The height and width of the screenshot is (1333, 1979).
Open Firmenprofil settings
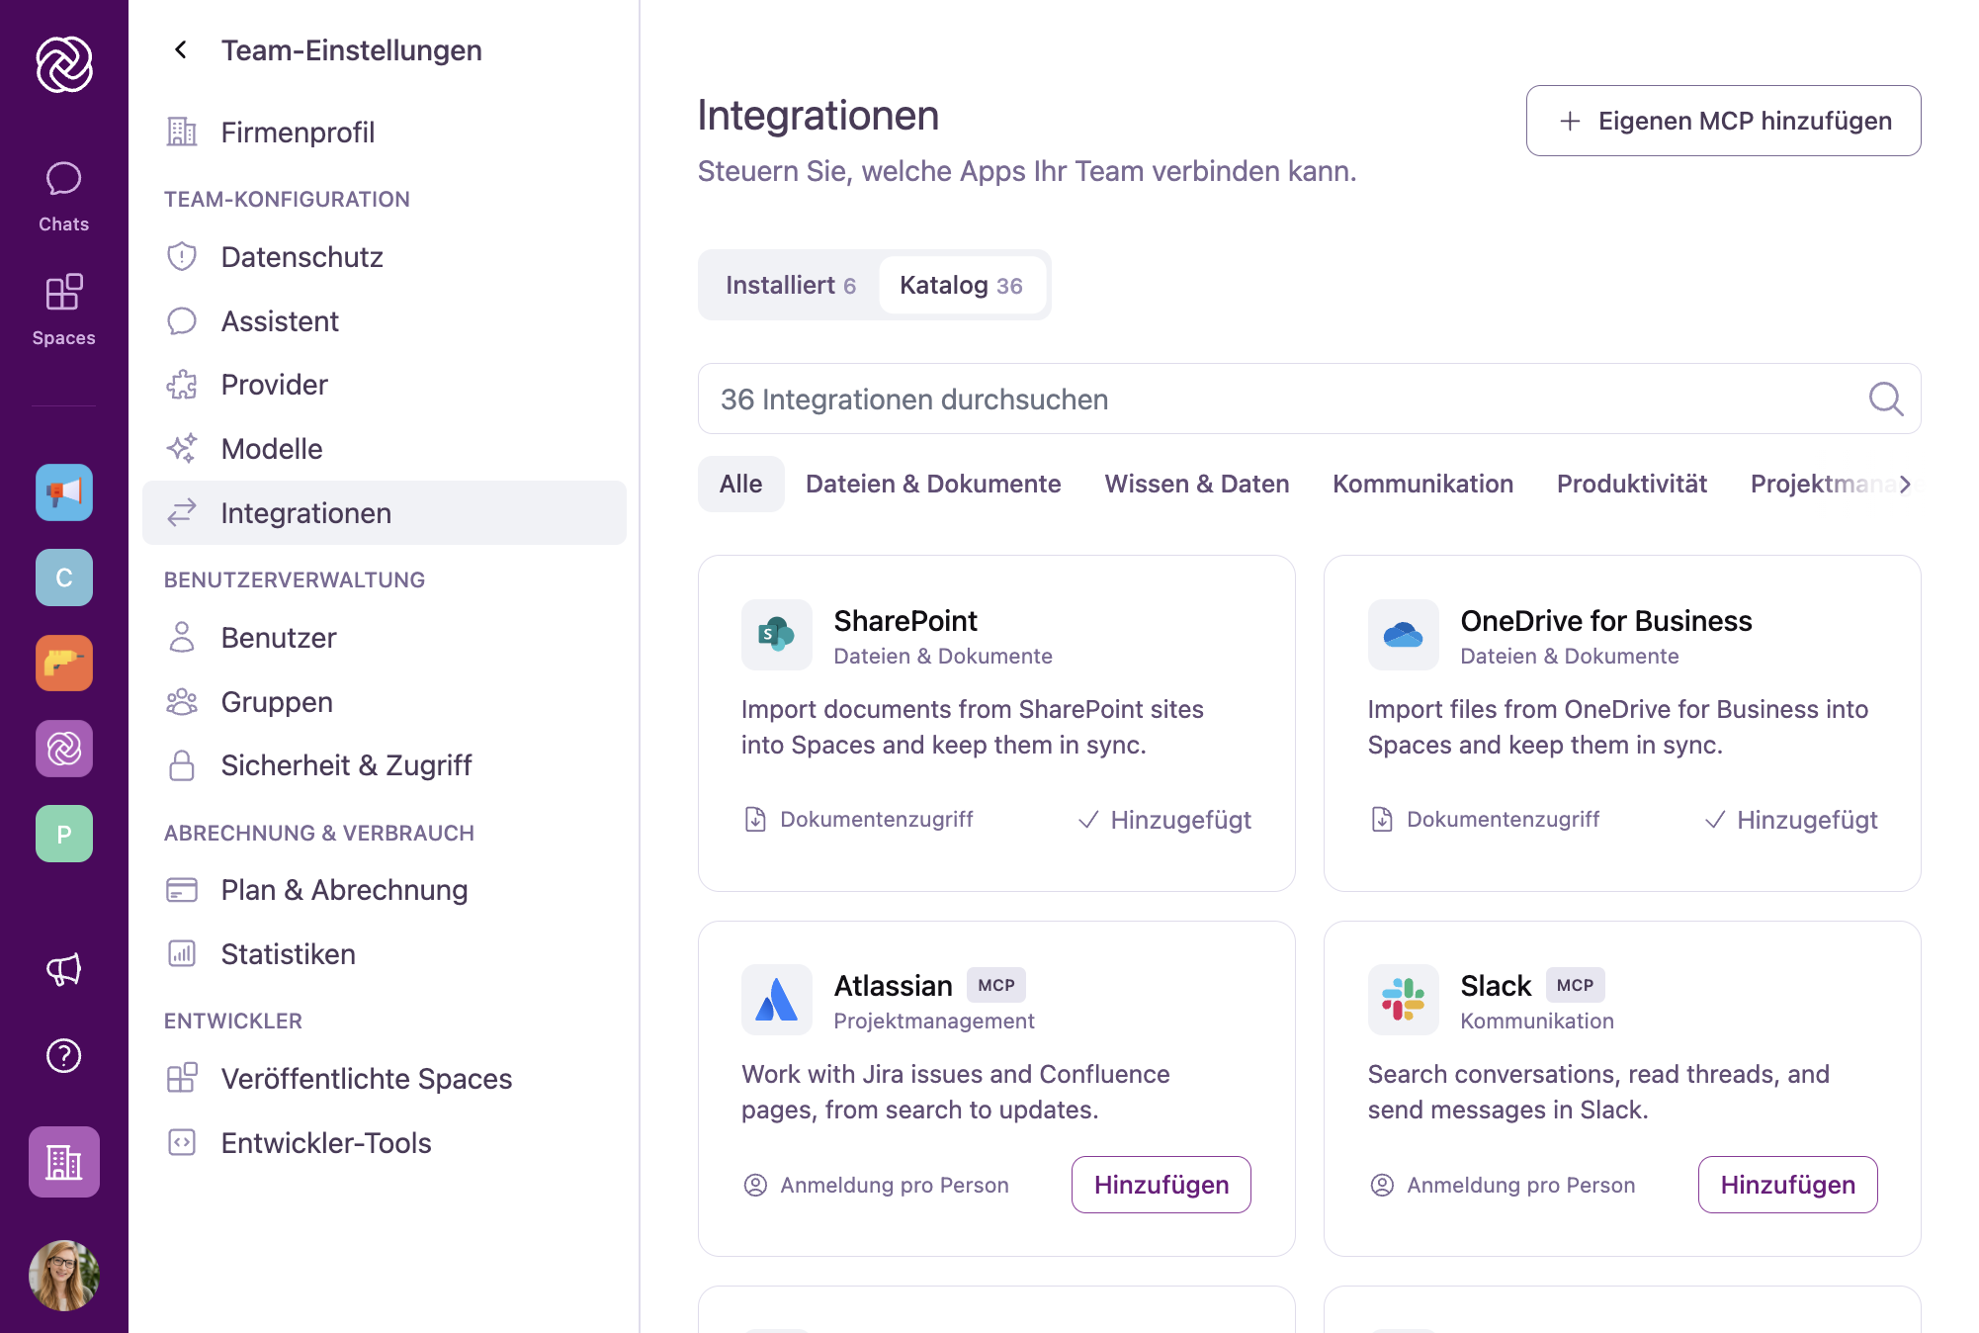[385, 132]
